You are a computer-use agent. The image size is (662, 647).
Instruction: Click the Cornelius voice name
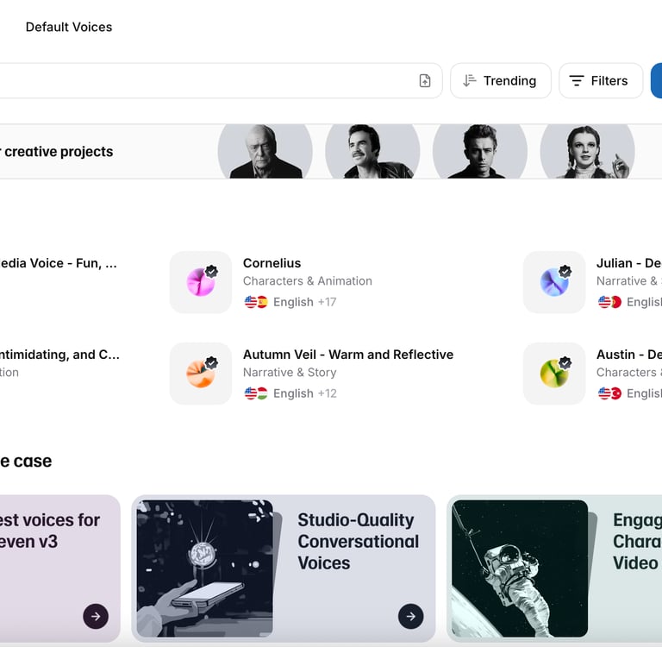[272, 263]
